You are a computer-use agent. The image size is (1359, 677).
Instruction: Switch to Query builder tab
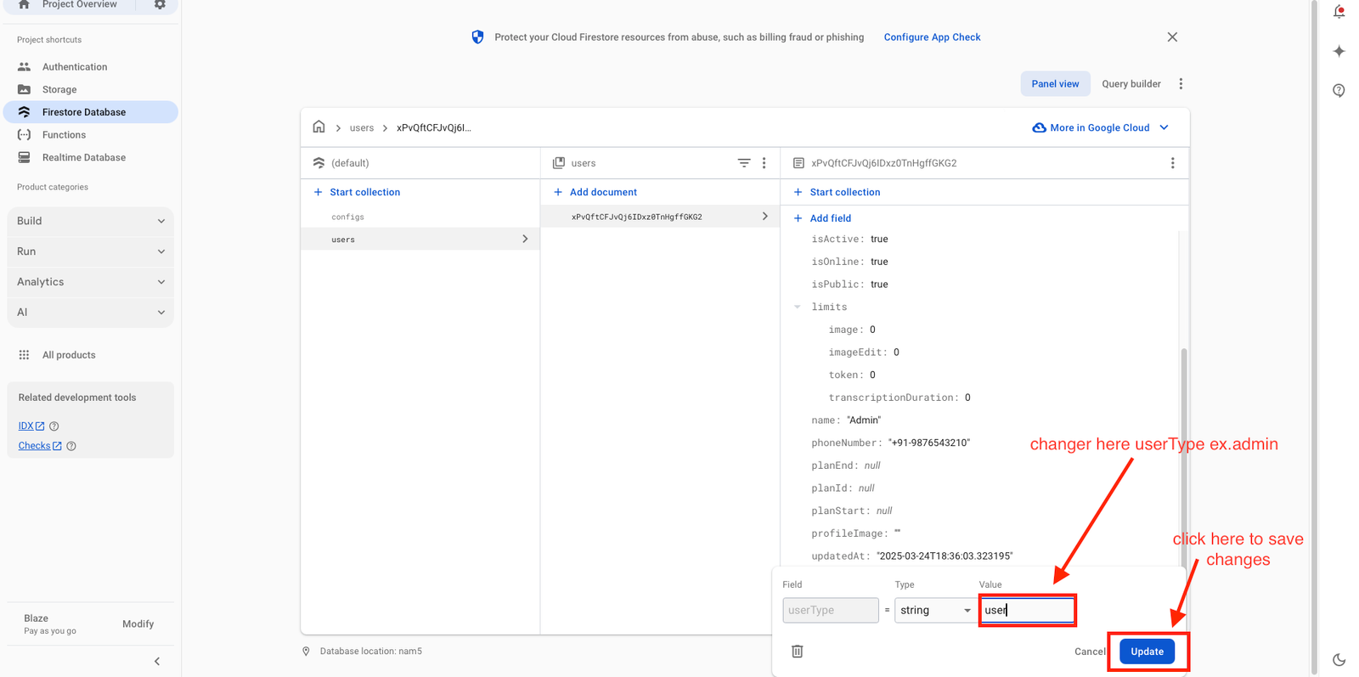[1131, 84]
